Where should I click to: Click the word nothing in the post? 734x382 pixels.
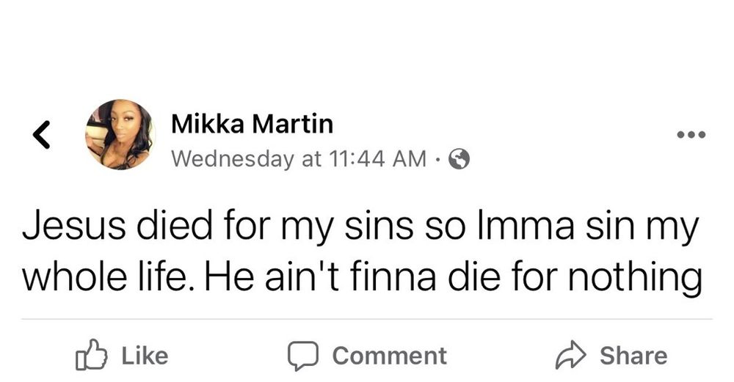(x=635, y=279)
